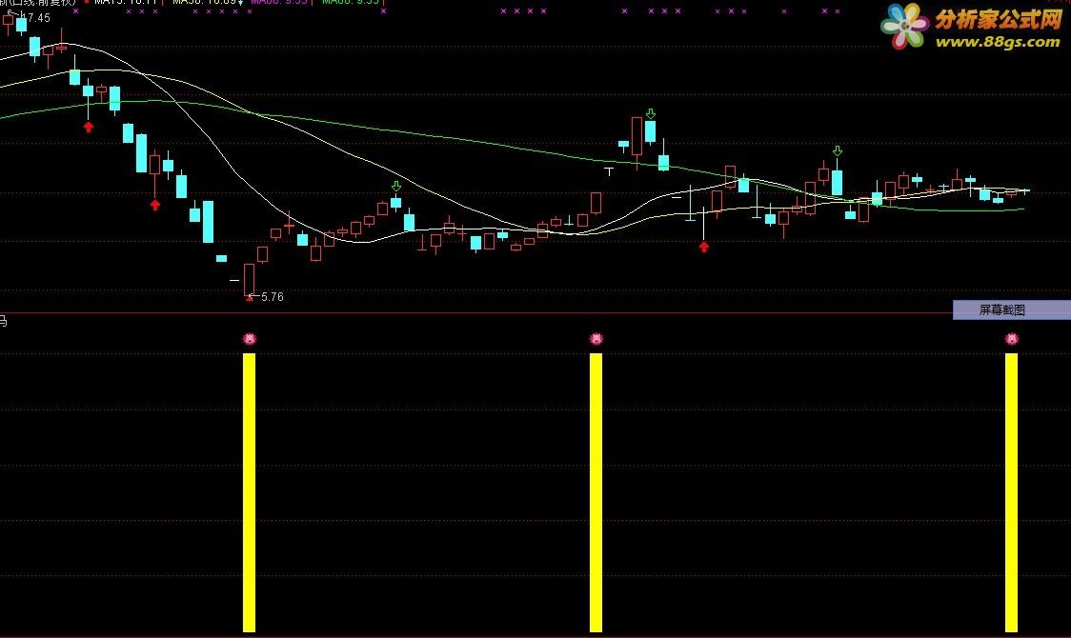
Task: Select the first yellow indicator bar
Action: pos(250,492)
